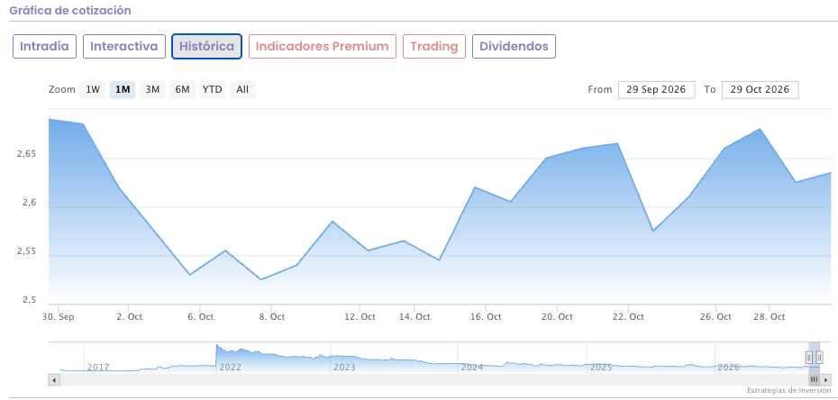The height and width of the screenshot is (400, 838).
Task: Click the navigator scroll-left arrow
Action: (54, 379)
